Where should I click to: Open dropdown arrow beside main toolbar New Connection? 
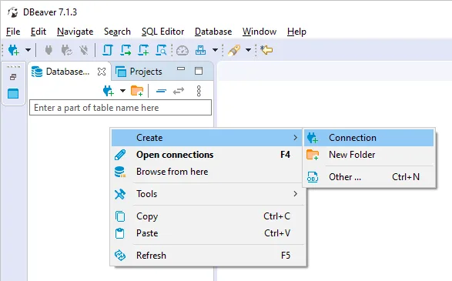coord(28,50)
